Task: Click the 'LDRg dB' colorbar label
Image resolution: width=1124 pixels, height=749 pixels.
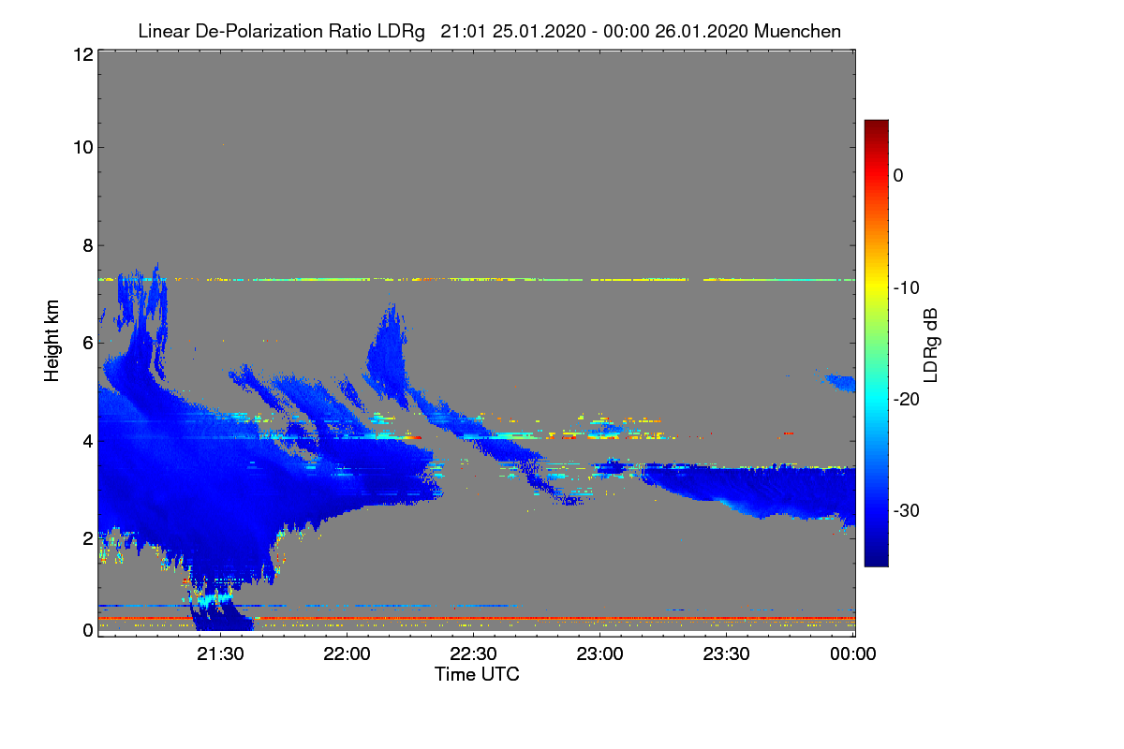Action: [930, 345]
